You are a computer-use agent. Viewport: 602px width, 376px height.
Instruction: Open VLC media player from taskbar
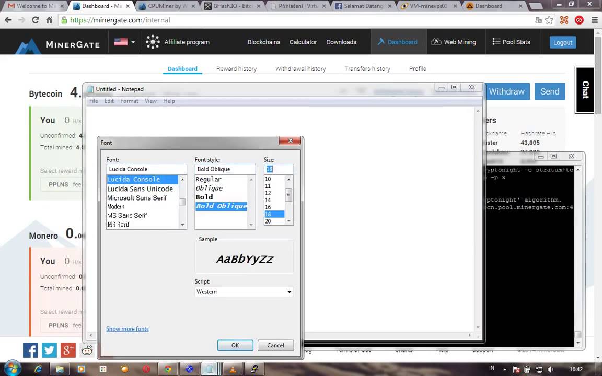[x=233, y=369]
